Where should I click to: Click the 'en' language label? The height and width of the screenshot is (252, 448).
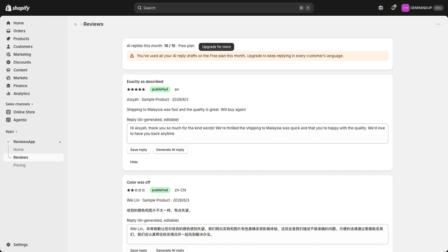177,89
